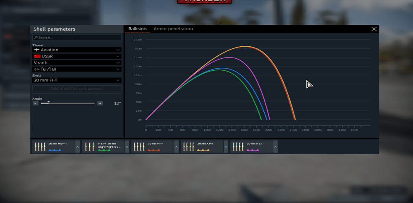Click the 20 mm AP-I ammo belt icon
413x203 pixels.
tap(189, 147)
